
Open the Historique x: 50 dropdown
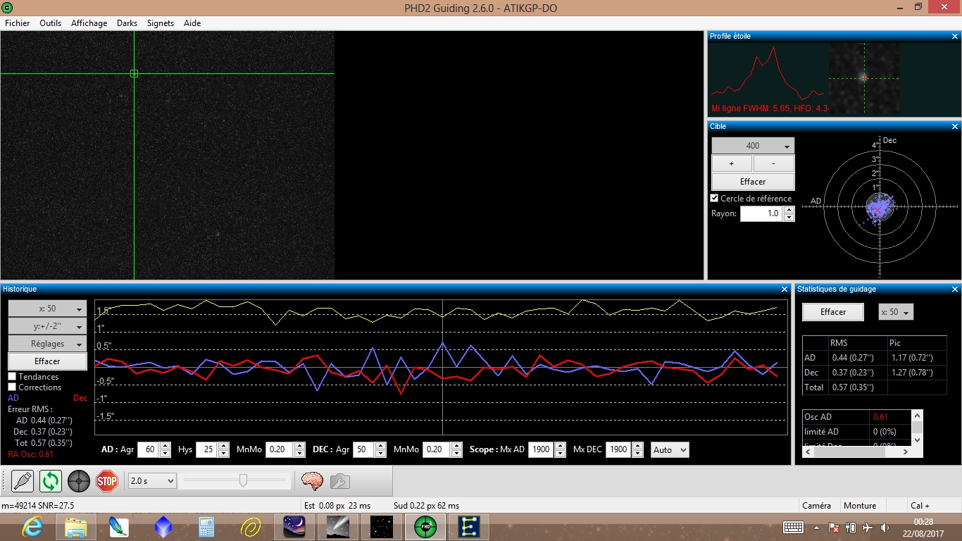[47, 309]
